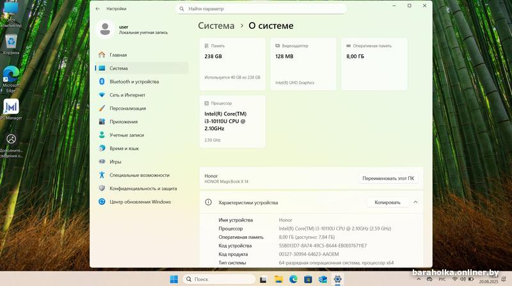Focus the 'Найти параметр' search field
Viewport: 512px width, 286px height.
click(261, 9)
